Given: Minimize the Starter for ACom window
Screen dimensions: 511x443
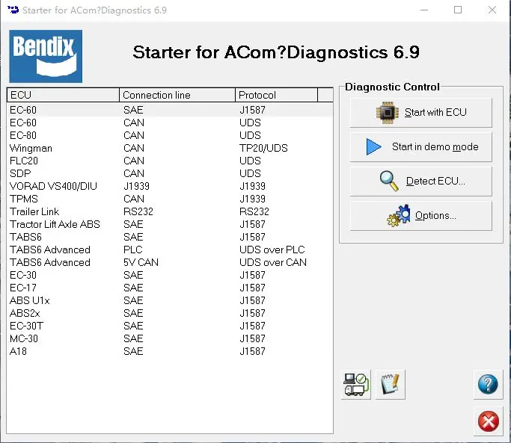Looking at the screenshot, I should pos(424,10).
